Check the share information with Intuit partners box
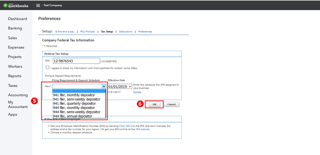The image size is (320, 155). click(47, 67)
